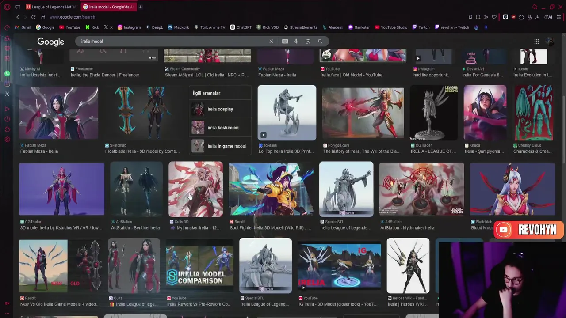
Task: Click the Steam Atölyesi Old Irelia result link
Action: pos(207,75)
